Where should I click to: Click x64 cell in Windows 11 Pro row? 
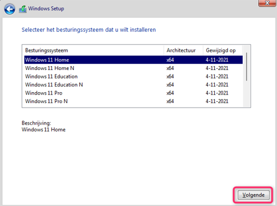[170, 93]
